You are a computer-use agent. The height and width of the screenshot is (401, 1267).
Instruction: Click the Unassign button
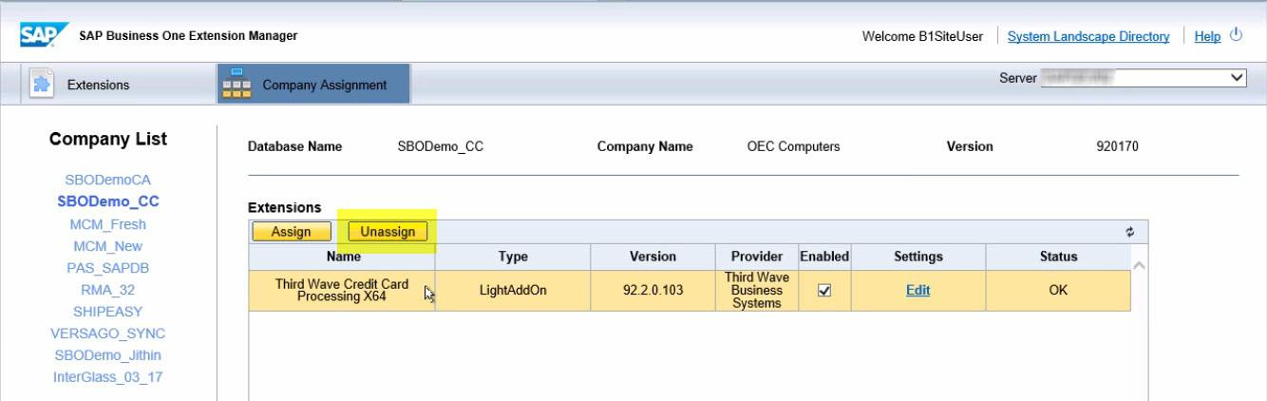(388, 232)
